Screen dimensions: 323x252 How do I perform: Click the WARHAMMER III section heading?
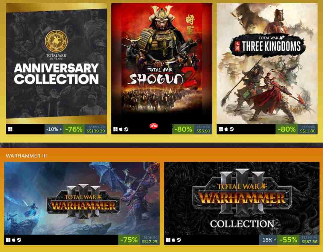point(26,156)
